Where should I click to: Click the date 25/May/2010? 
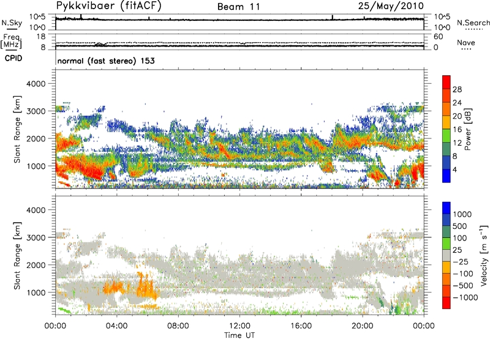[x=391, y=6]
